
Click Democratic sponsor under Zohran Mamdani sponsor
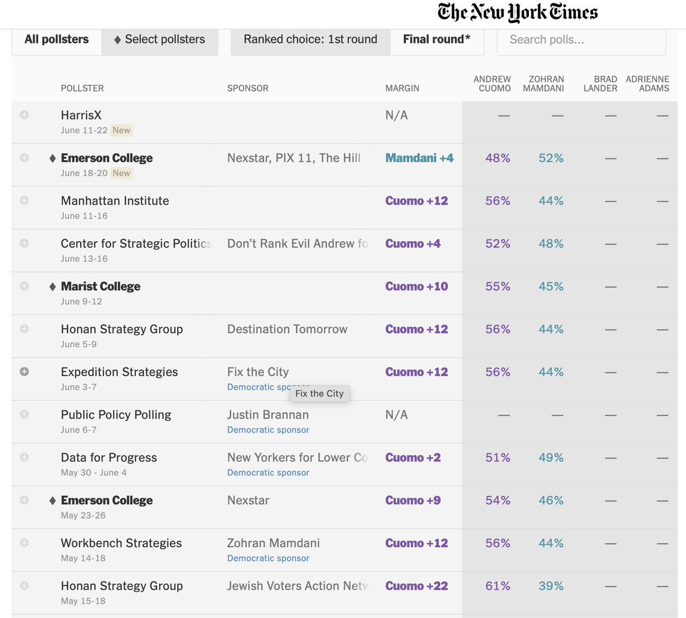pos(268,558)
